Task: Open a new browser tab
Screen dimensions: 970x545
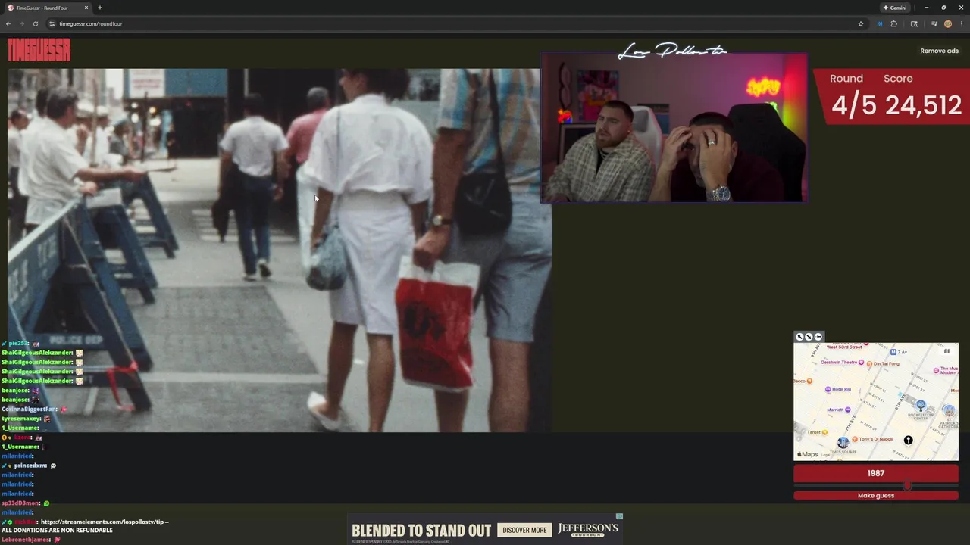Action: click(x=100, y=8)
